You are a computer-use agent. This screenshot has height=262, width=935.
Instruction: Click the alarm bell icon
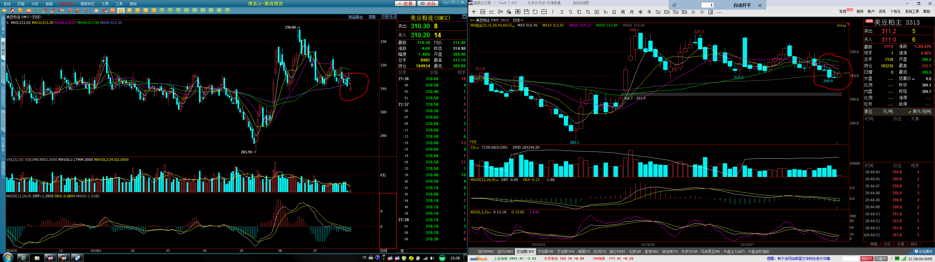(x=78, y=10)
